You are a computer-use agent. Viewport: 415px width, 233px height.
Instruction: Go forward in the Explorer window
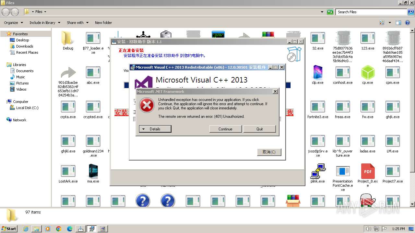tap(15, 12)
